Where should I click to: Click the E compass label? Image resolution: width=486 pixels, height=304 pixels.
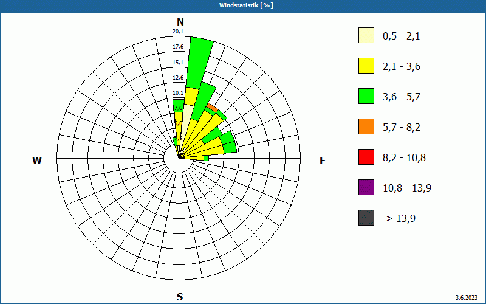click(323, 161)
